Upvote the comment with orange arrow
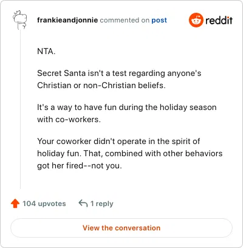The width and height of the screenshot is (243, 248). (x=15, y=204)
